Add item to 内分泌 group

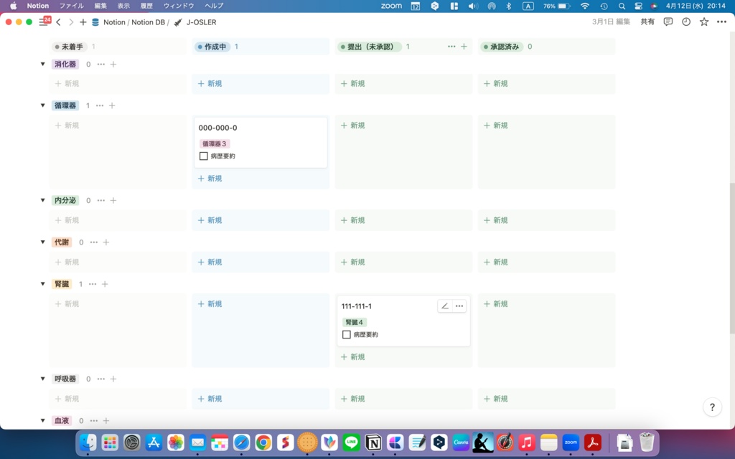pyautogui.click(x=113, y=201)
